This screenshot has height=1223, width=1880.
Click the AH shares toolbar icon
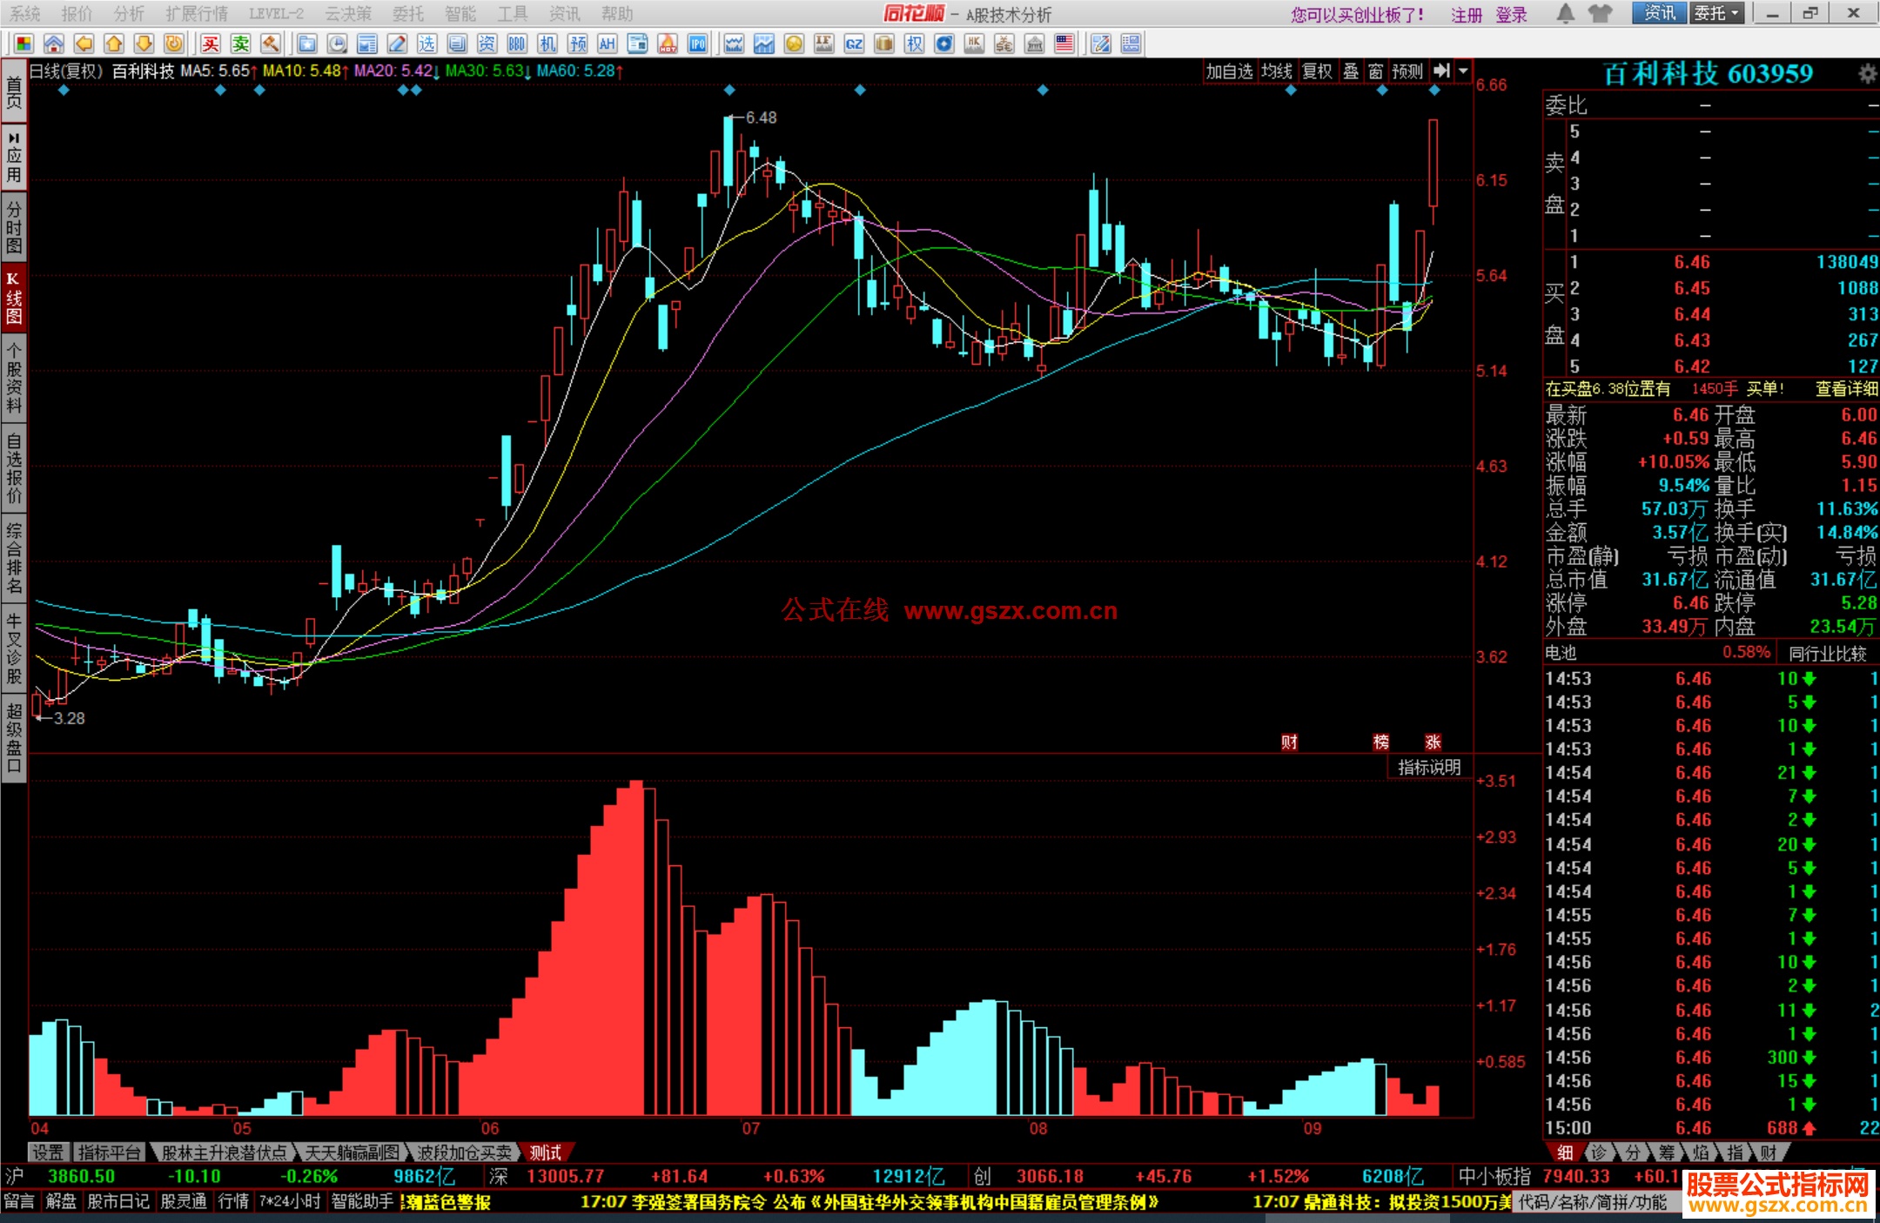tap(608, 44)
